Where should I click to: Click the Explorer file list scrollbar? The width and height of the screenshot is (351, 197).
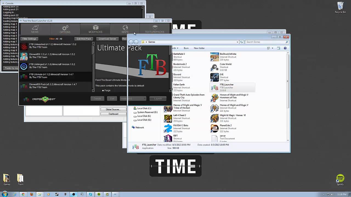coord(288,81)
